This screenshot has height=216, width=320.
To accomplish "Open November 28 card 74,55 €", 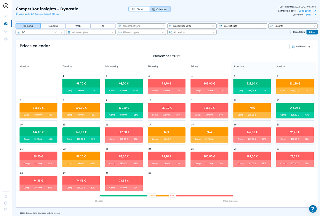I will [38, 183].
